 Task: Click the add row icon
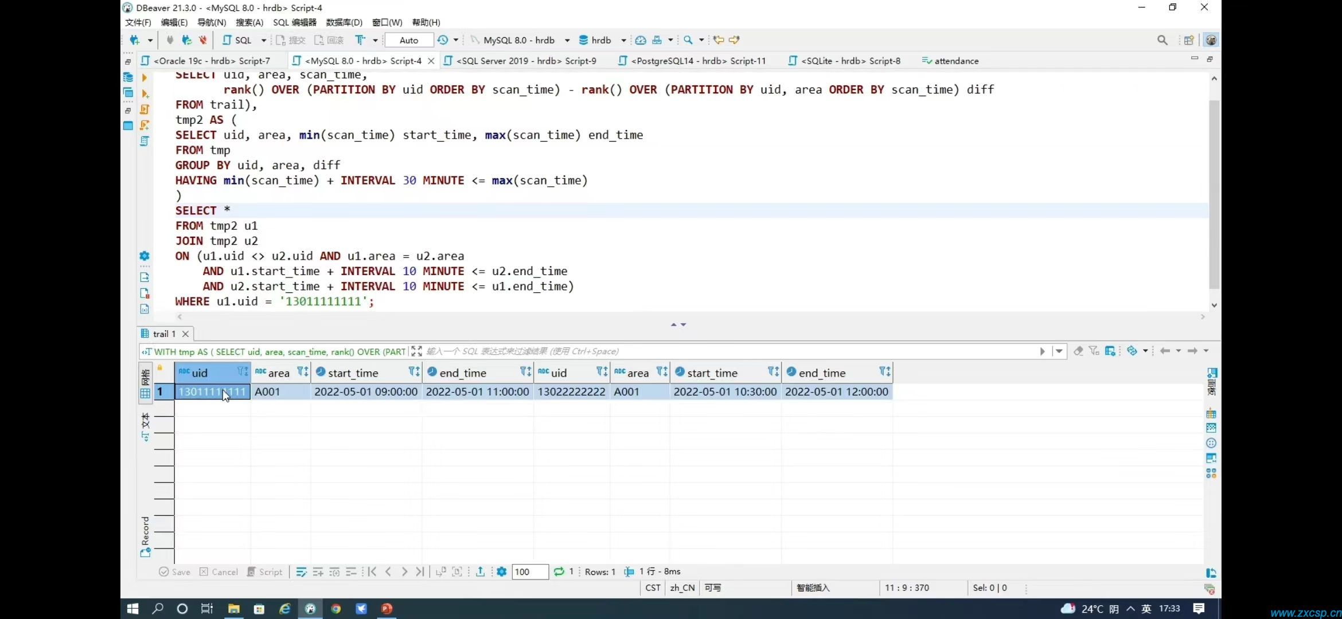tap(318, 571)
